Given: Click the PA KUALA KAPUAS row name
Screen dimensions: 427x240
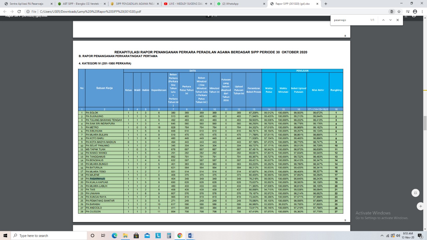Looking at the screenshot, I should tap(97, 182).
